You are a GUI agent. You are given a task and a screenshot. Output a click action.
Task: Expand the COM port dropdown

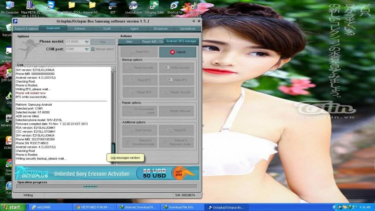pyautogui.click(x=86, y=49)
